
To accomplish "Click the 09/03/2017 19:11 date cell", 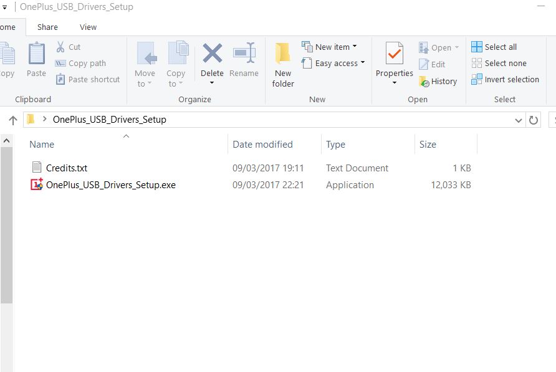I will point(268,168).
